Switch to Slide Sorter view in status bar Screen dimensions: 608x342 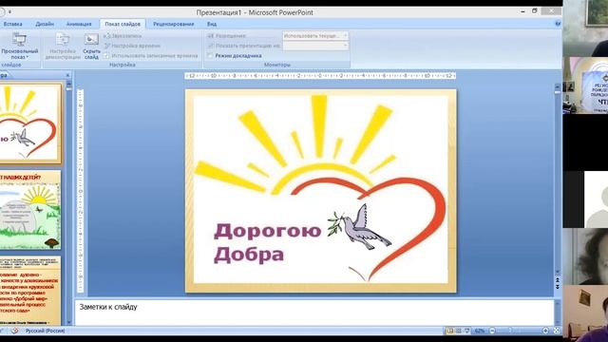459,331
